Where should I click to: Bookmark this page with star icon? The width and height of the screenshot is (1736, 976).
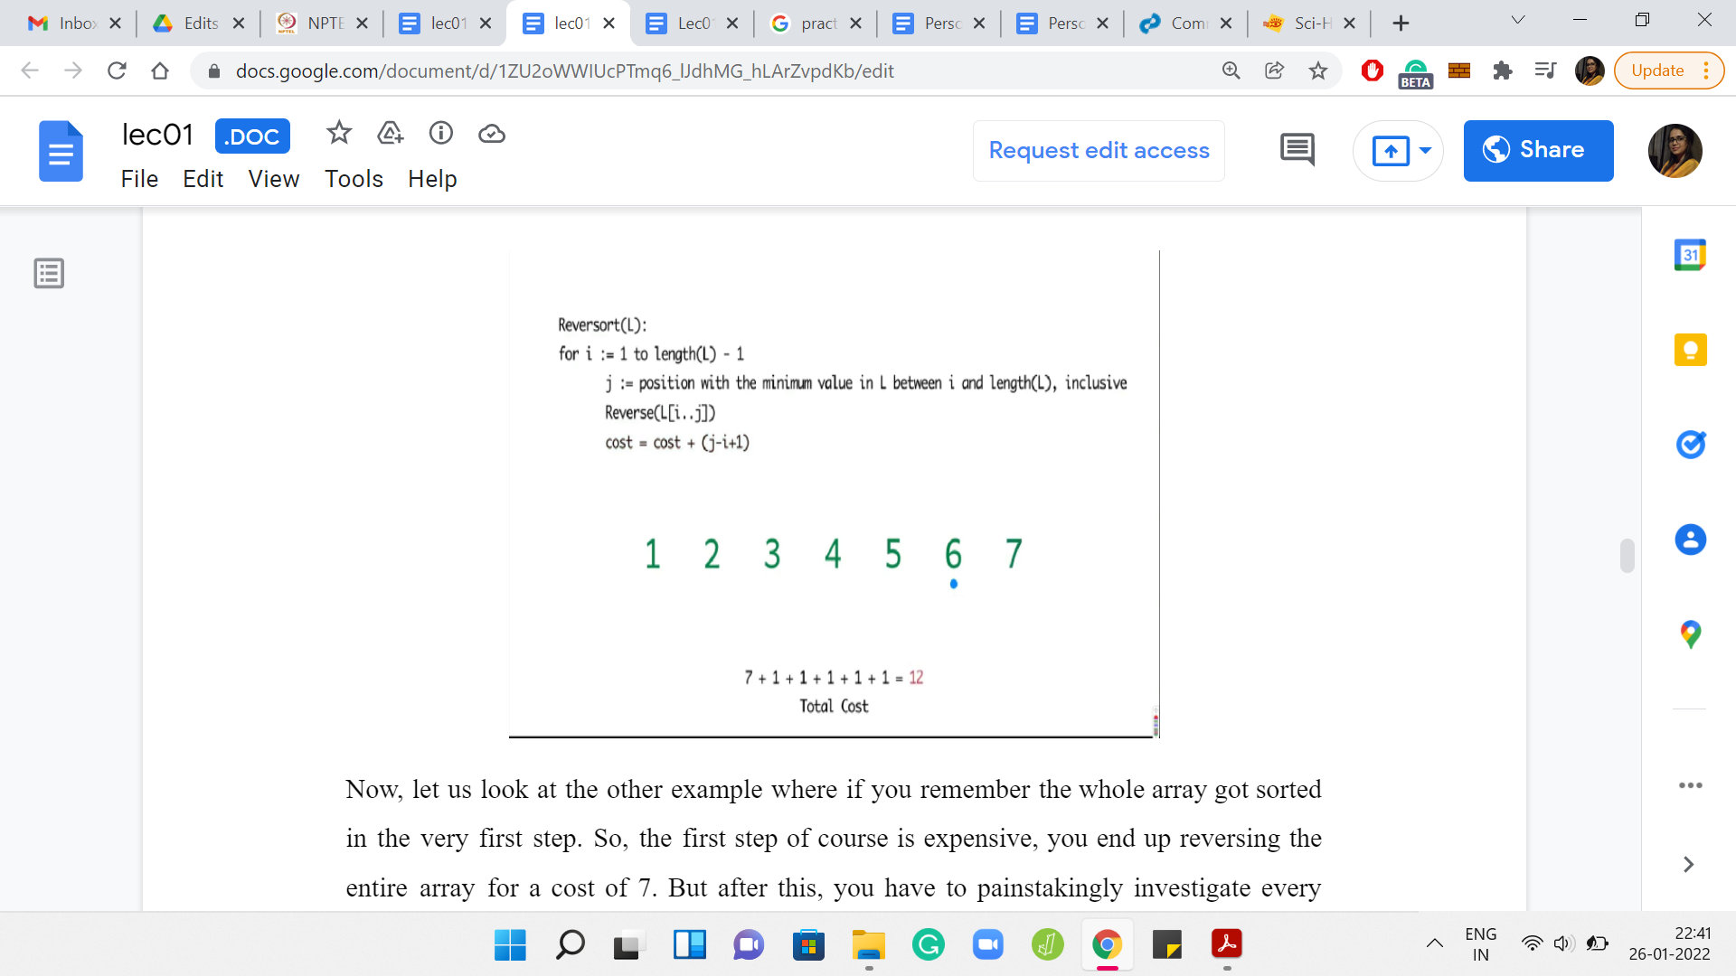click(x=1318, y=70)
